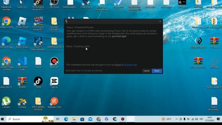Switch to Bandicam recording taskbar icon
This screenshot has width=222, height=125.
pos(122,119)
